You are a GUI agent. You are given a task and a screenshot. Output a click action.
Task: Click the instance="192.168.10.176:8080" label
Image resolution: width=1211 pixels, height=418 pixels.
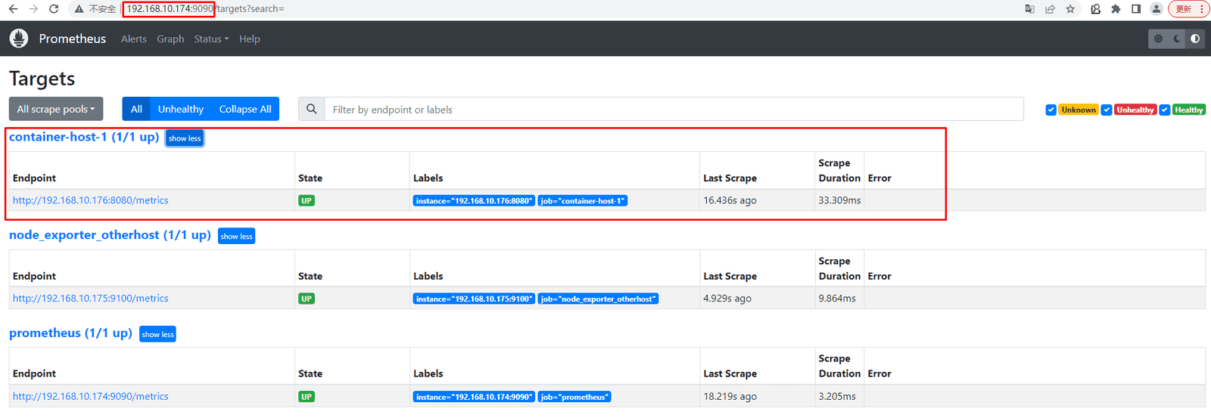coord(474,200)
